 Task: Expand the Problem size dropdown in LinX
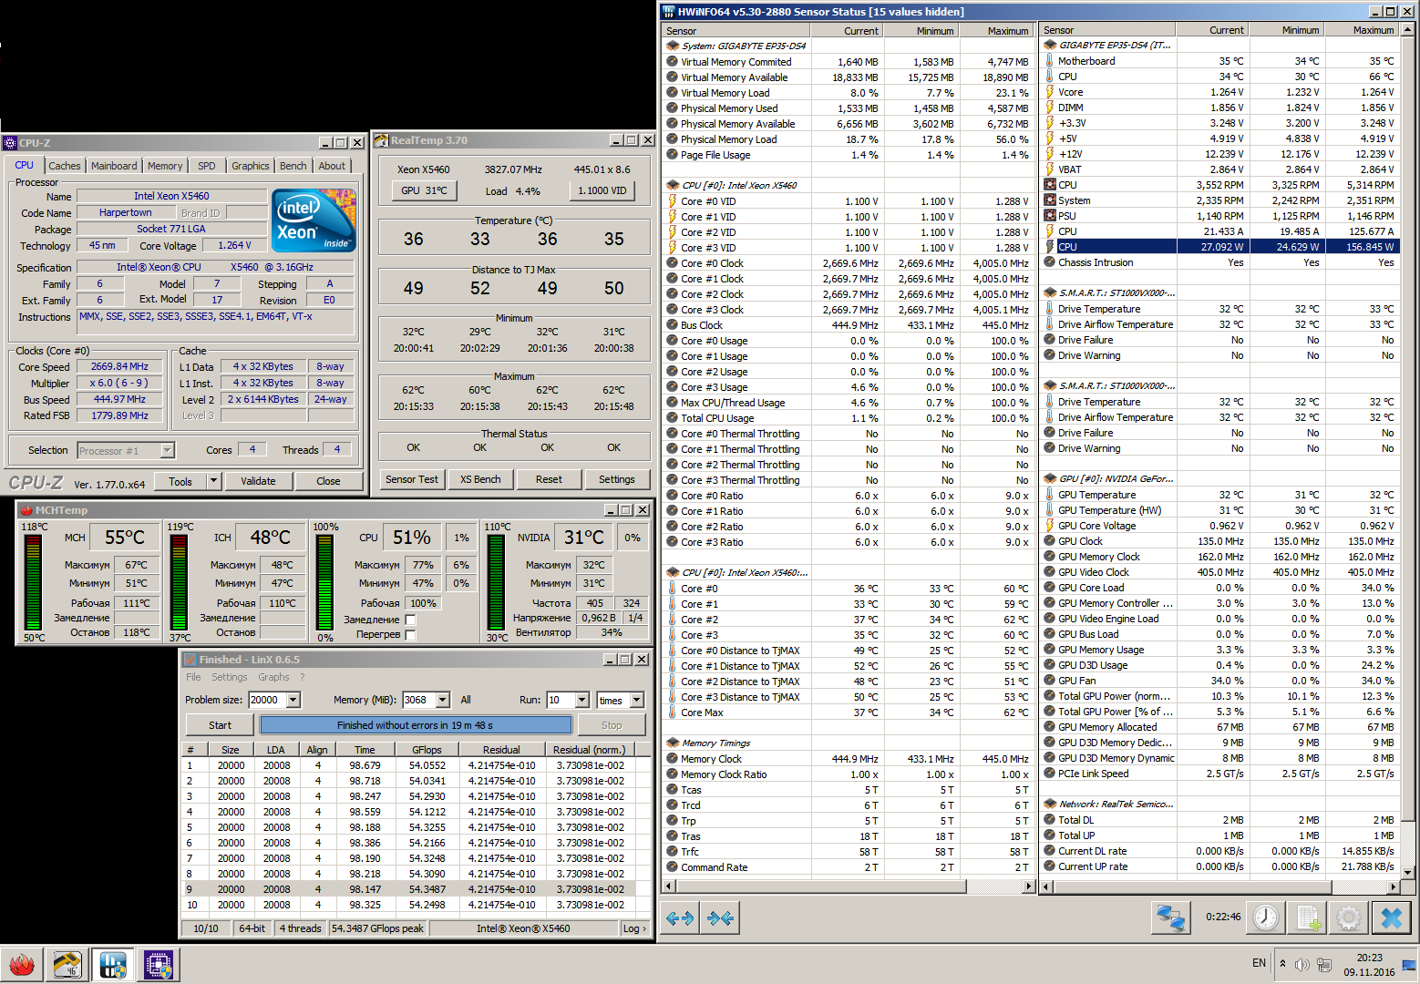coord(293,700)
